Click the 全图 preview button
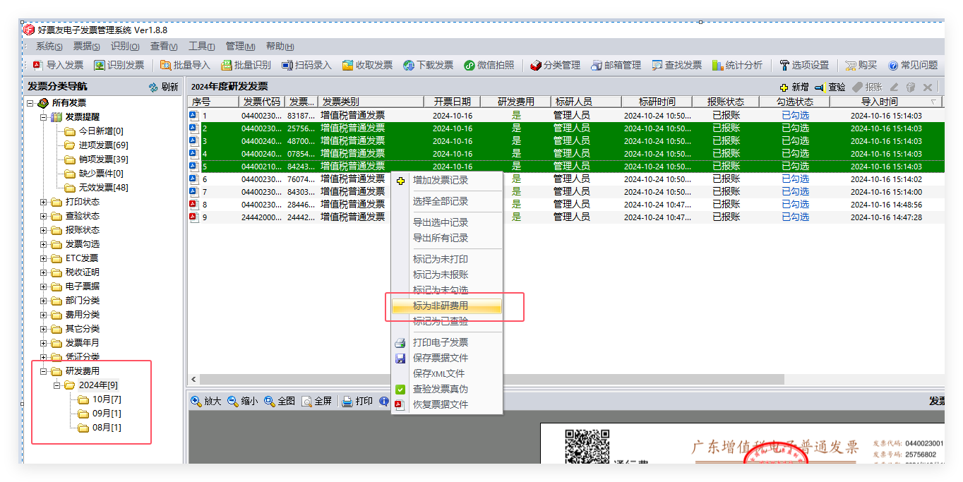The image size is (963, 482). click(280, 401)
